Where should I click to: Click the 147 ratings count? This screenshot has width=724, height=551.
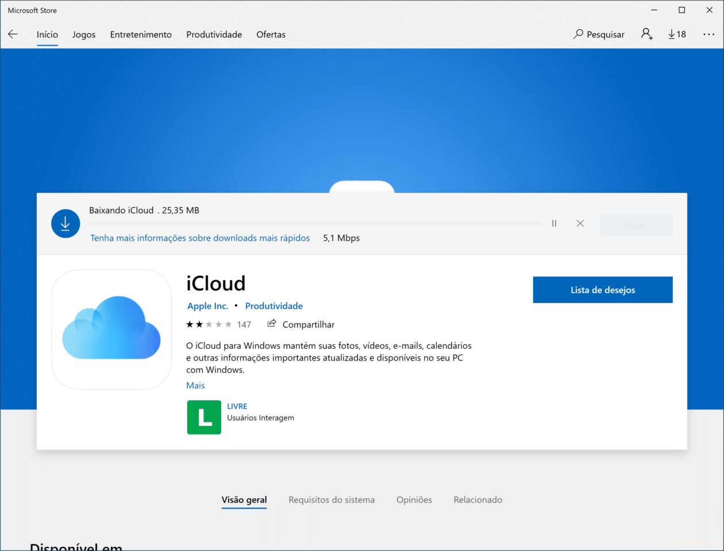244,324
